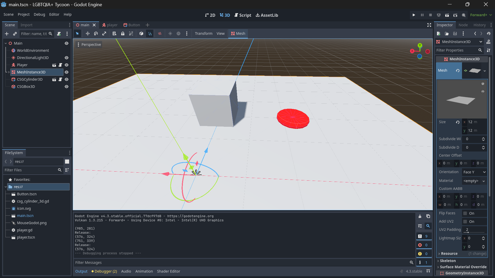Image resolution: width=495 pixels, height=278 pixels.
Task: Switch to the Script workspace
Action: (x=243, y=15)
